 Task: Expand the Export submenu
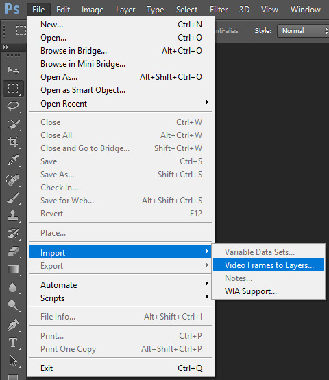point(120,266)
